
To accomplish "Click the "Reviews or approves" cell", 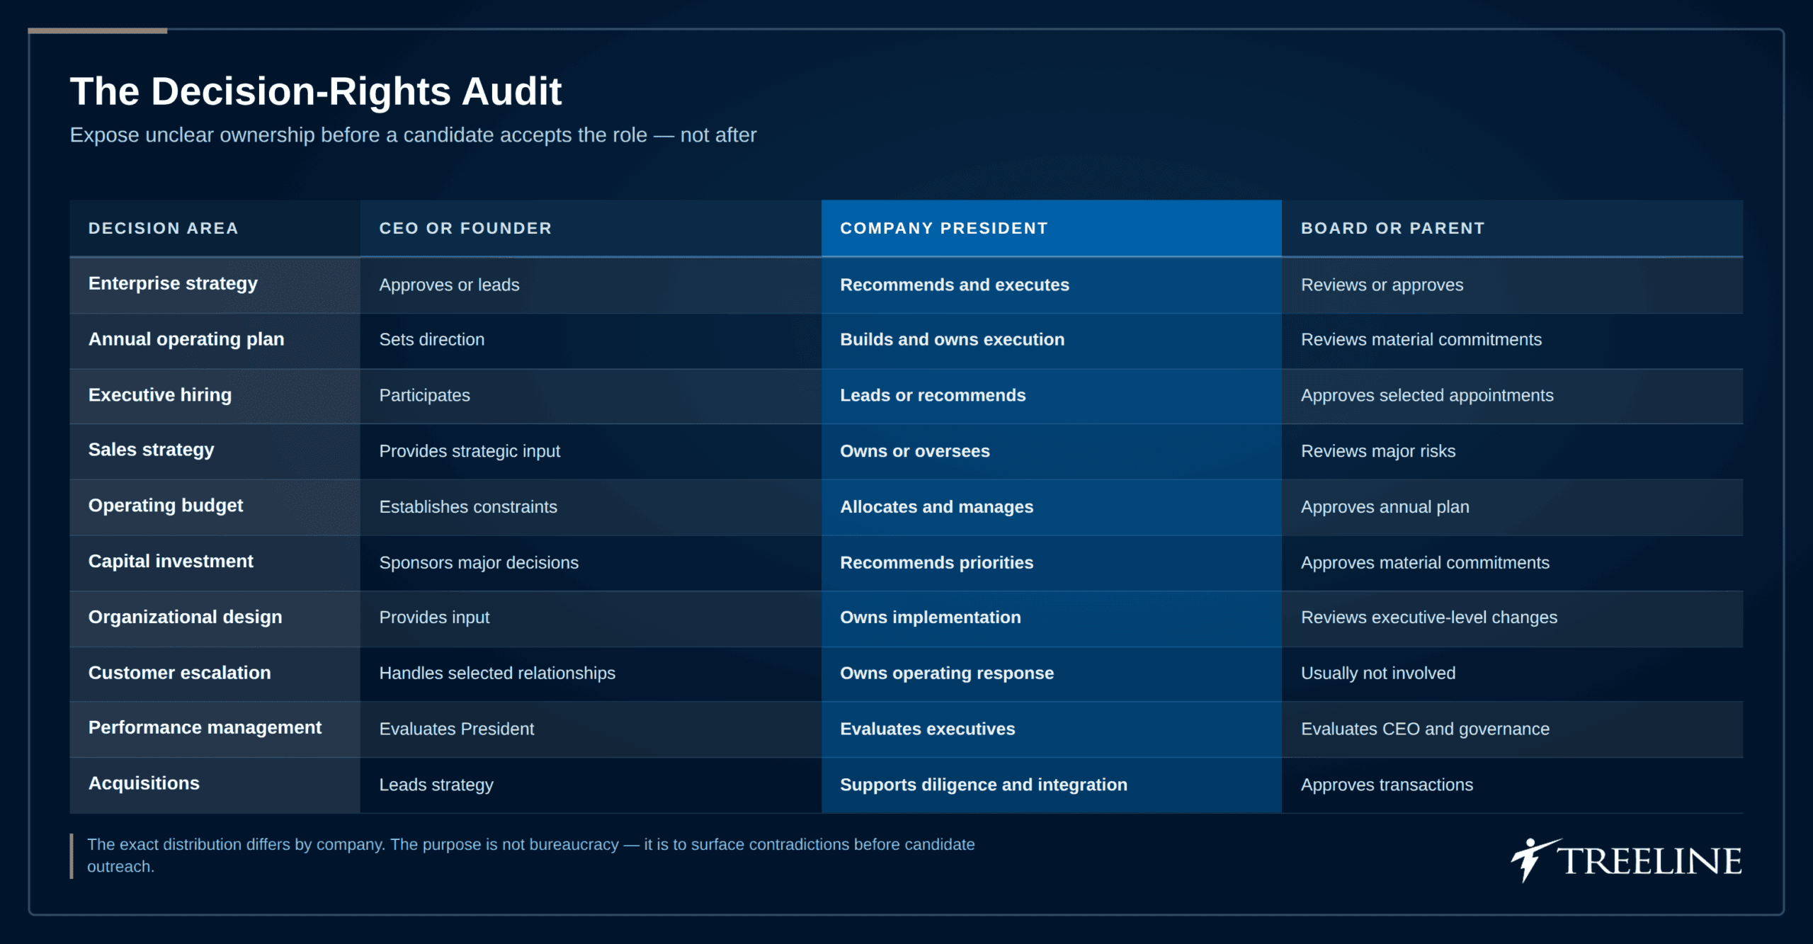I will (1512, 285).
